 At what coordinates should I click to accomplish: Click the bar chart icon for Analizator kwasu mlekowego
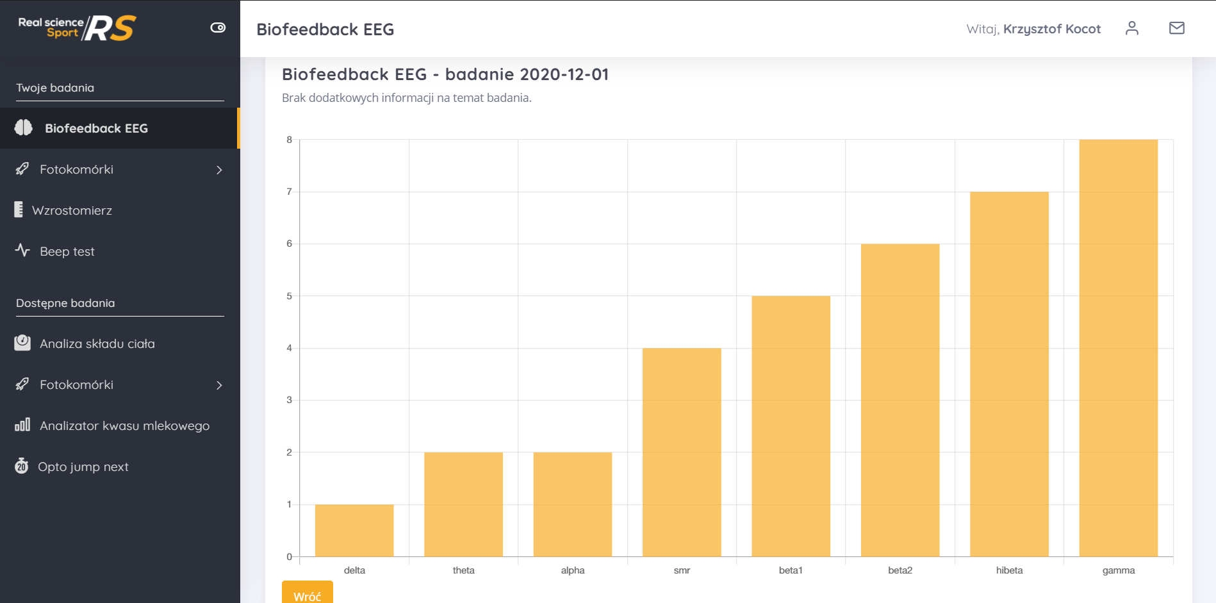point(22,424)
